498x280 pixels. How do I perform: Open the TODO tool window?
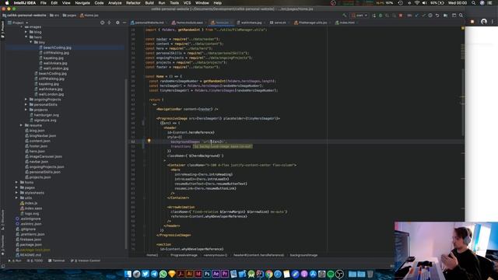tap(35, 261)
